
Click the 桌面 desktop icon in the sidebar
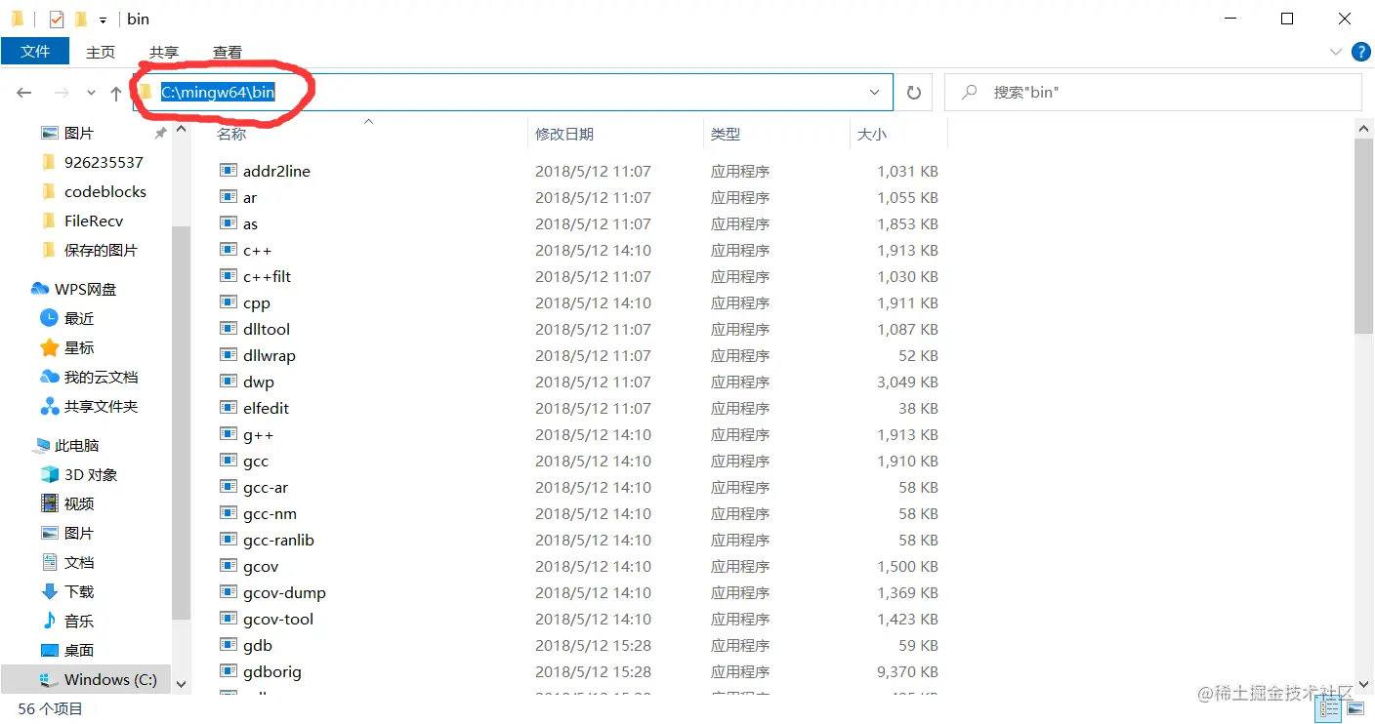tap(49, 650)
